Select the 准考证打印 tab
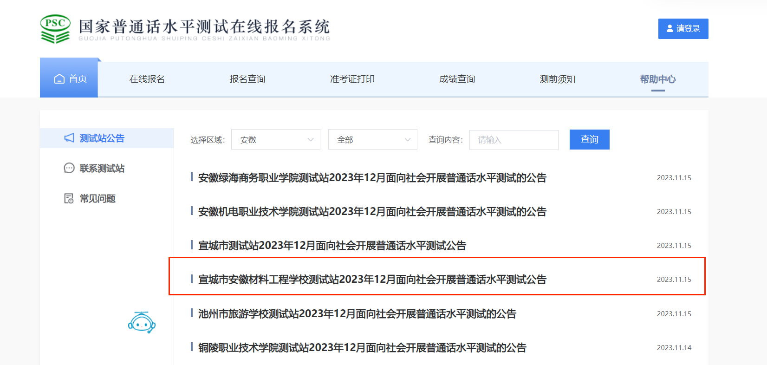Screen dimensions: 767x365 coord(352,79)
